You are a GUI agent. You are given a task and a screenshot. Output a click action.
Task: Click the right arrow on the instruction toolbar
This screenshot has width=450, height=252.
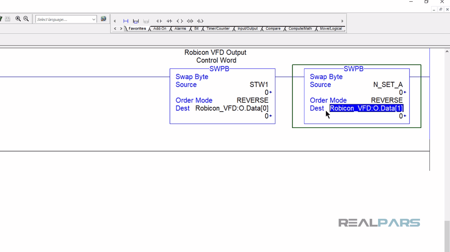coord(342,21)
